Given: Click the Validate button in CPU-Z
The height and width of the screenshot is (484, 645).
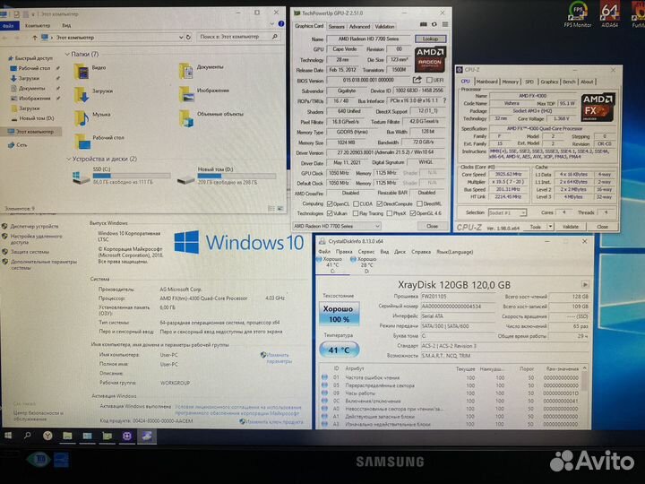Looking at the screenshot, I should tap(571, 227).
